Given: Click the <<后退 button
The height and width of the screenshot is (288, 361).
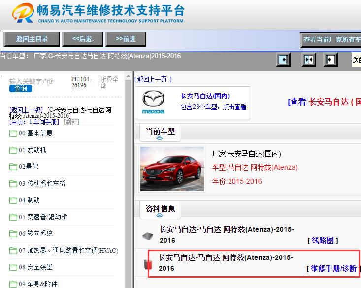Looking at the screenshot, I should [83, 39].
